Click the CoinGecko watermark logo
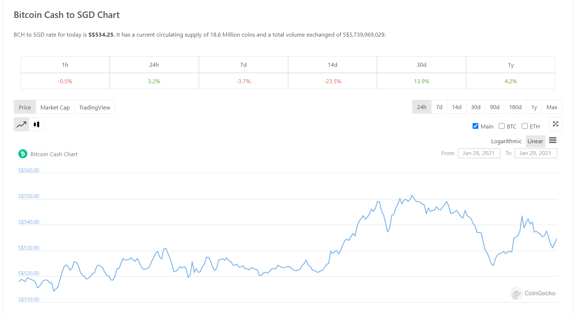Viewport: 574px width, 314px height. coord(533,293)
